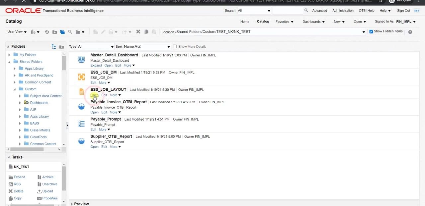This screenshot has height=206, width=425.
Task: Click the ESS_JOB_LAYOUT report icon
Action: tap(82, 92)
